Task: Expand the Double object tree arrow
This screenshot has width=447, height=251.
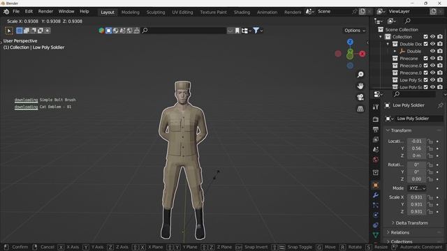Action: (395, 51)
